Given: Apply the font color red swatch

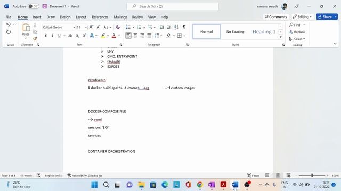Looking at the screenshot, I should (x=113, y=36).
